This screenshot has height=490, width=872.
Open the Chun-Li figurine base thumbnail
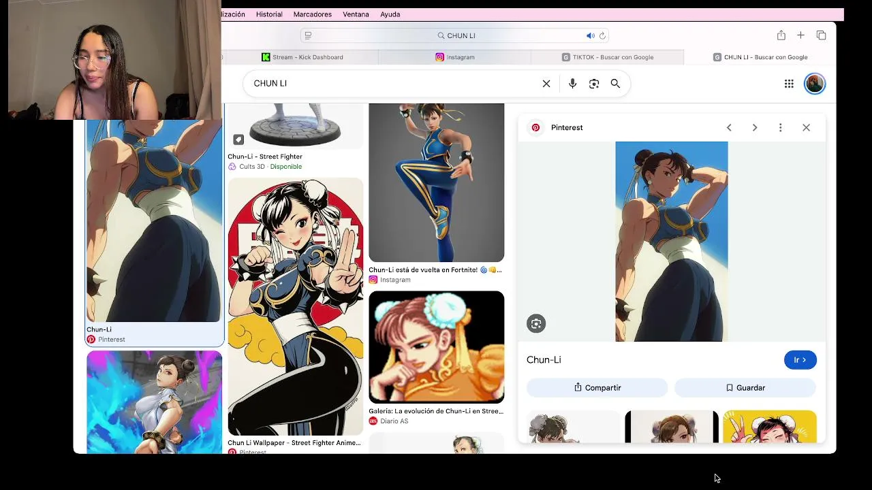(296, 126)
